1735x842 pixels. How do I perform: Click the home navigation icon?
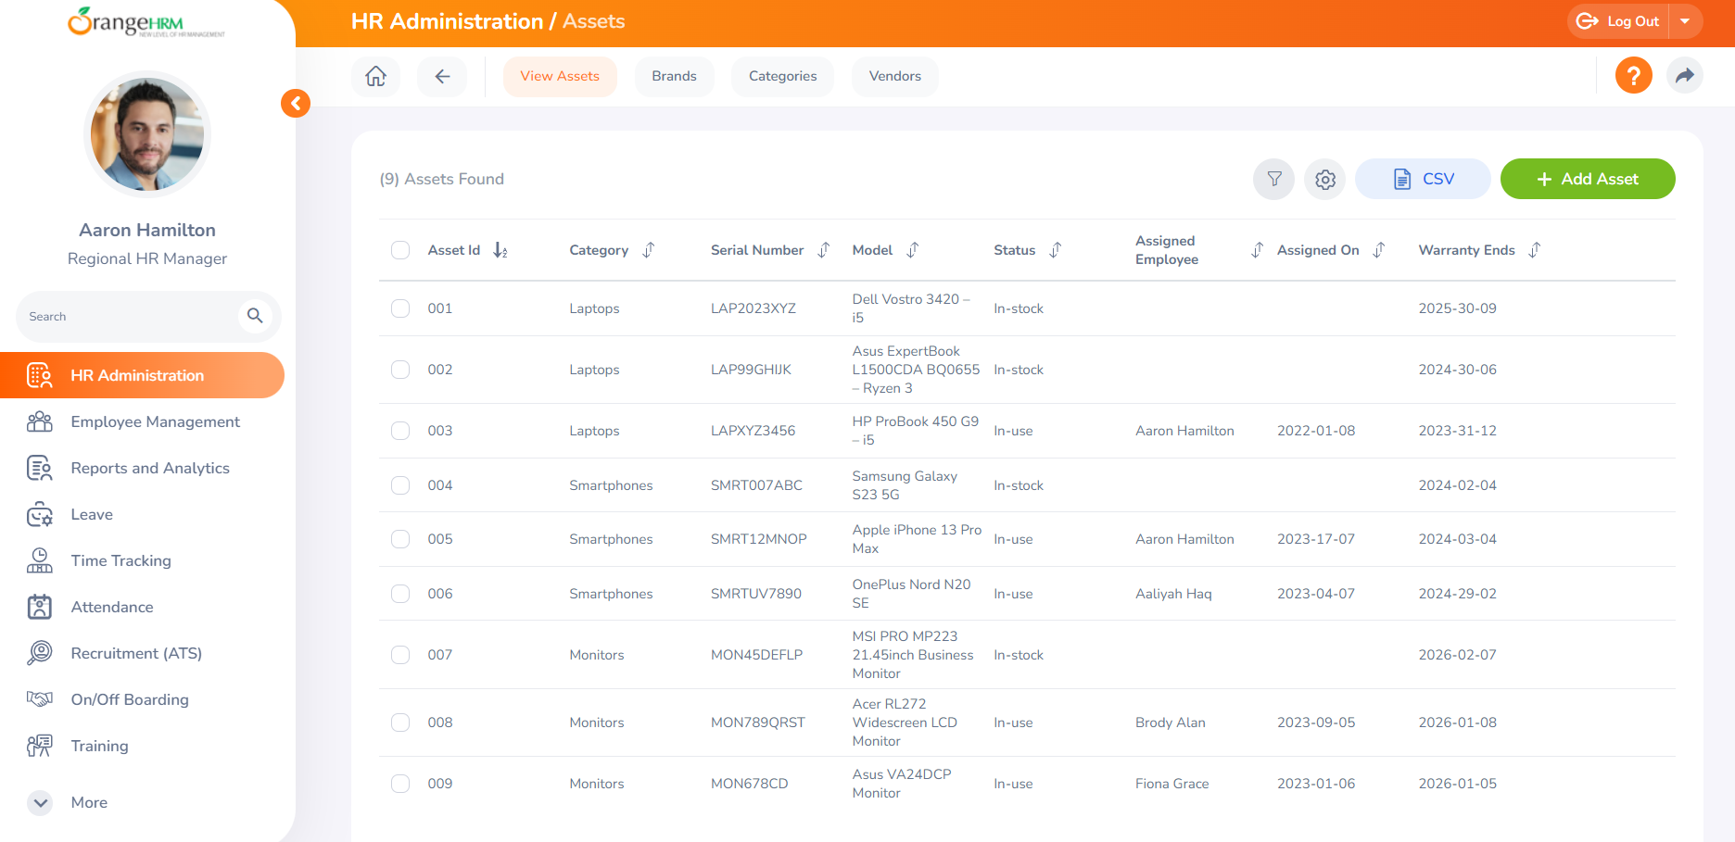click(375, 77)
